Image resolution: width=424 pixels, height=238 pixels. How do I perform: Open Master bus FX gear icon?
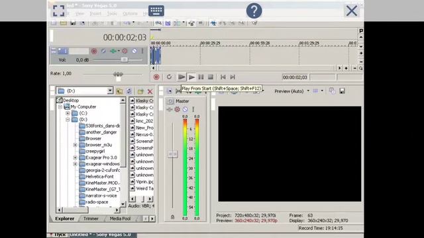point(177,109)
